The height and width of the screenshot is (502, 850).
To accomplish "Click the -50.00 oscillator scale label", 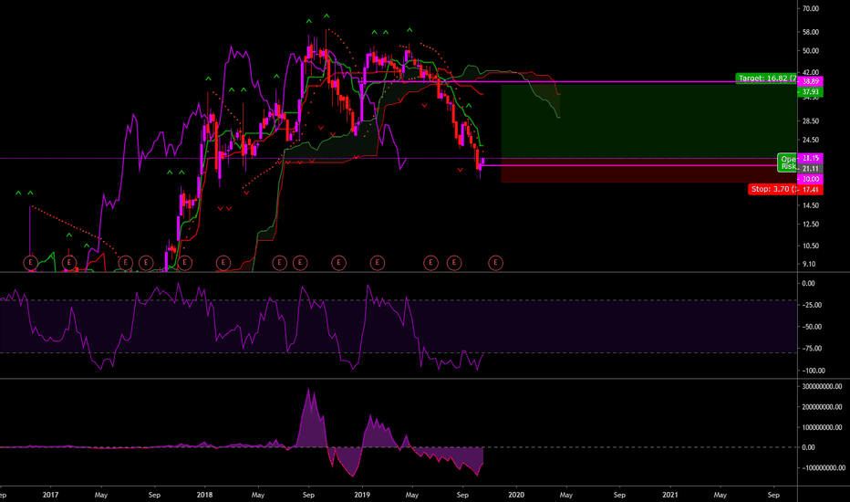I will 812,327.
